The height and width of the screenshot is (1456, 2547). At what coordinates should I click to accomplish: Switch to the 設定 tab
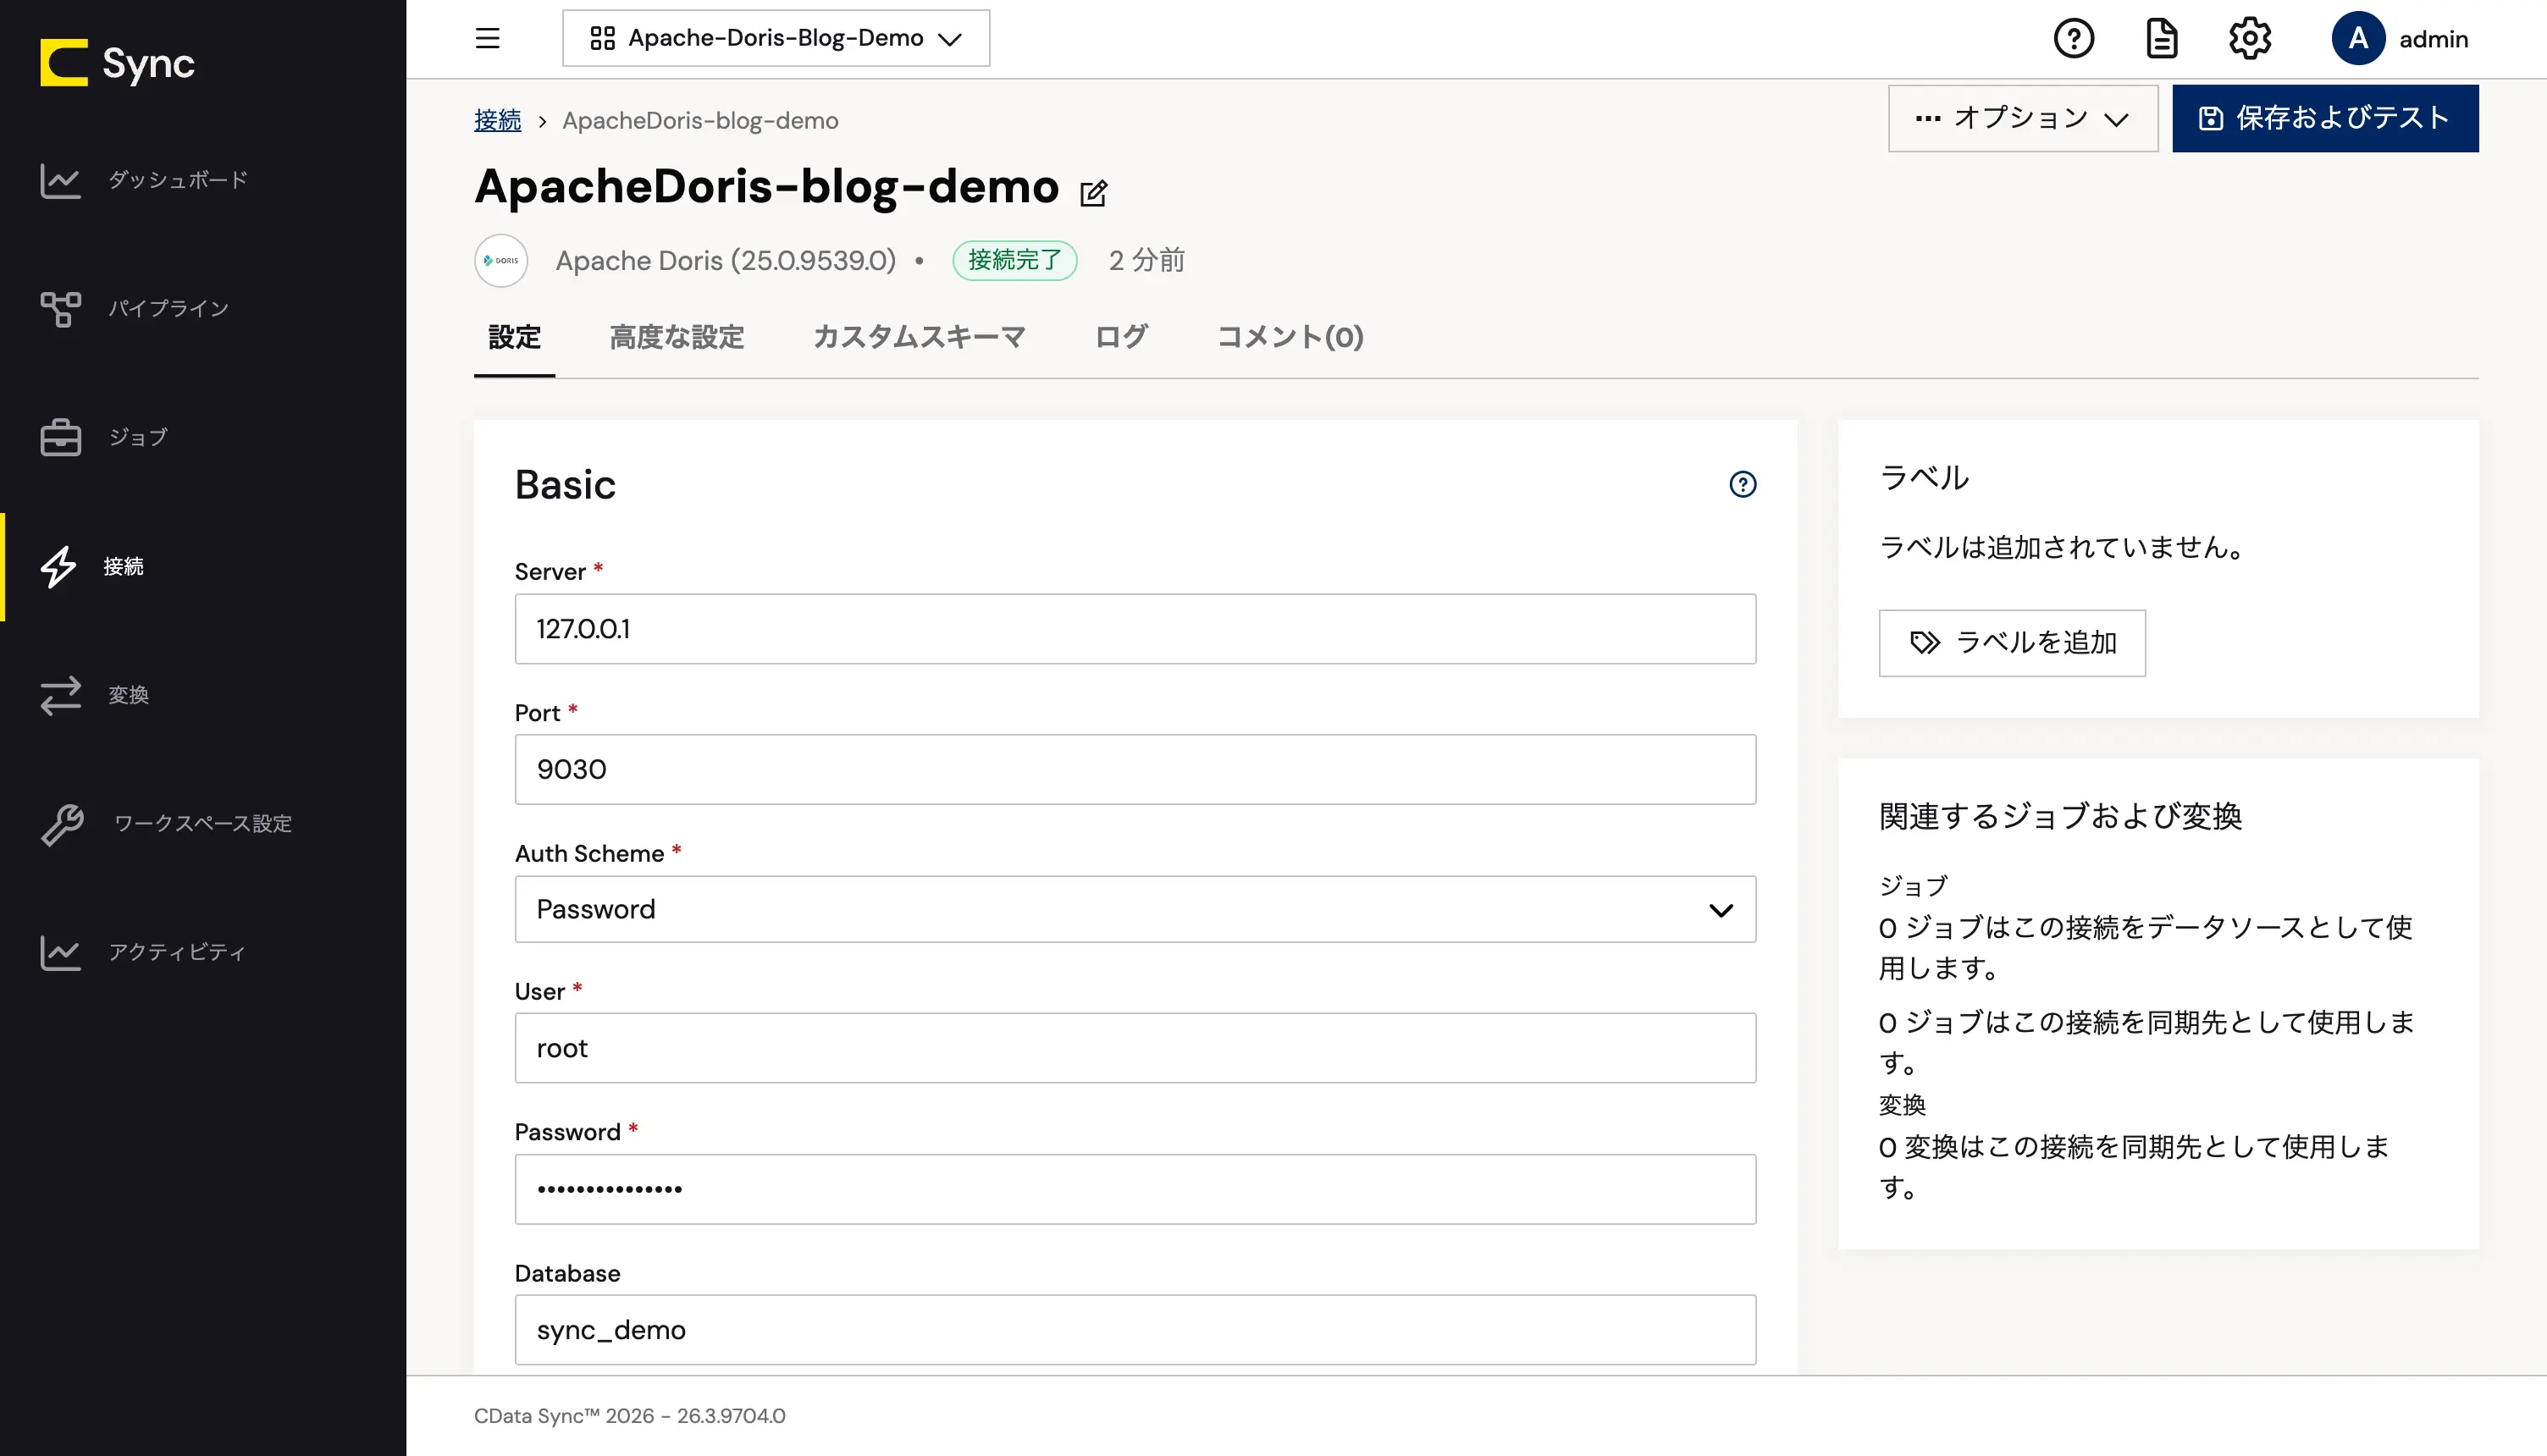pos(514,337)
